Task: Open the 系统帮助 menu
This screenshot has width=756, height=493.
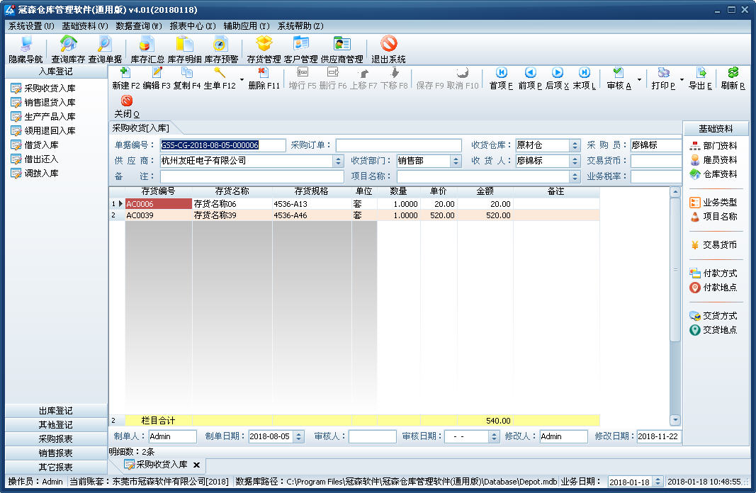Action: [300, 26]
